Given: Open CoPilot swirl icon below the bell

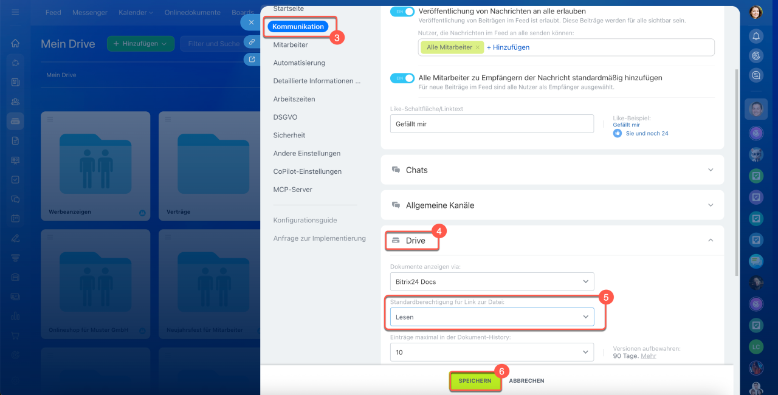Looking at the screenshot, I should coord(756,55).
